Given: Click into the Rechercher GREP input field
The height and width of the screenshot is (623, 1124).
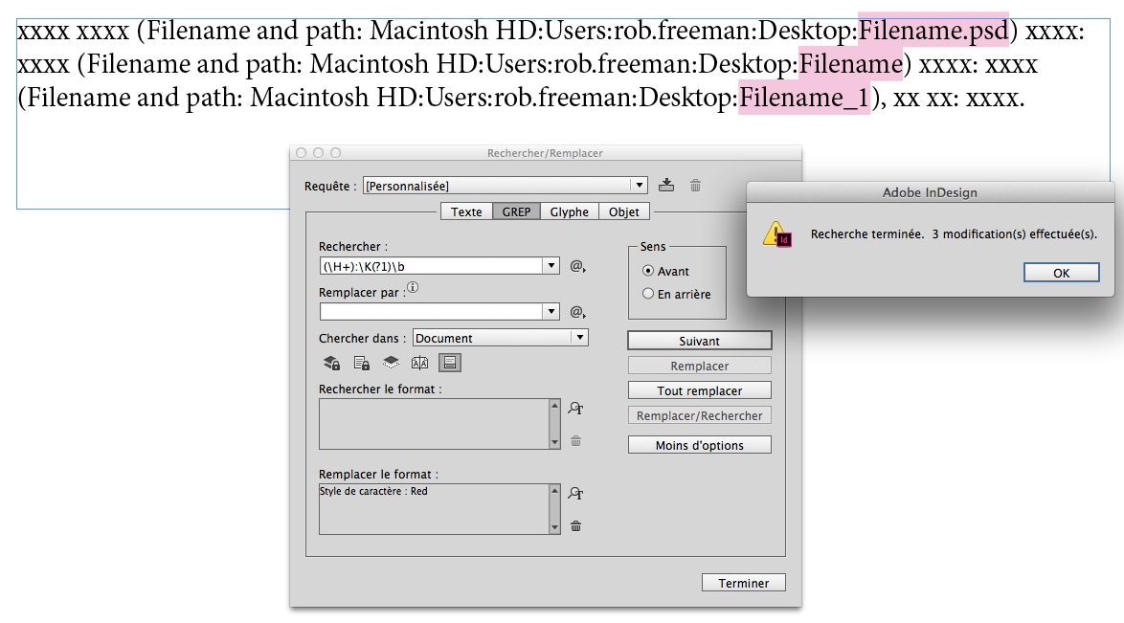Looking at the screenshot, I should [x=431, y=266].
